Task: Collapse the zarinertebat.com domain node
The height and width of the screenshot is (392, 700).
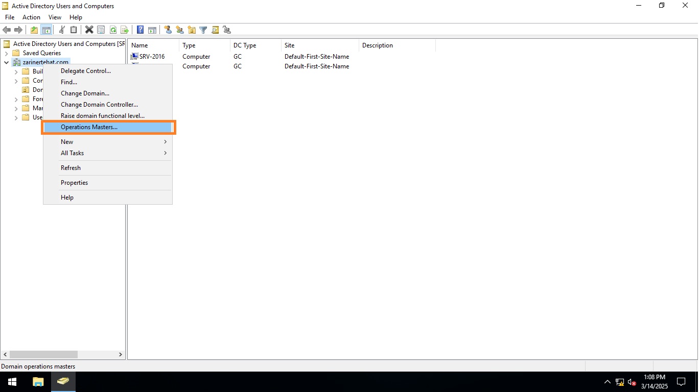Action: [x=6, y=62]
